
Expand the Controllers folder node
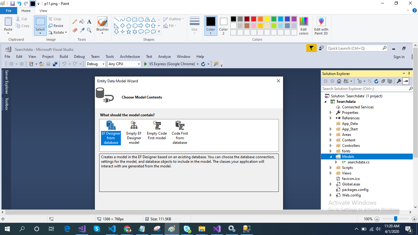[x=330, y=146]
